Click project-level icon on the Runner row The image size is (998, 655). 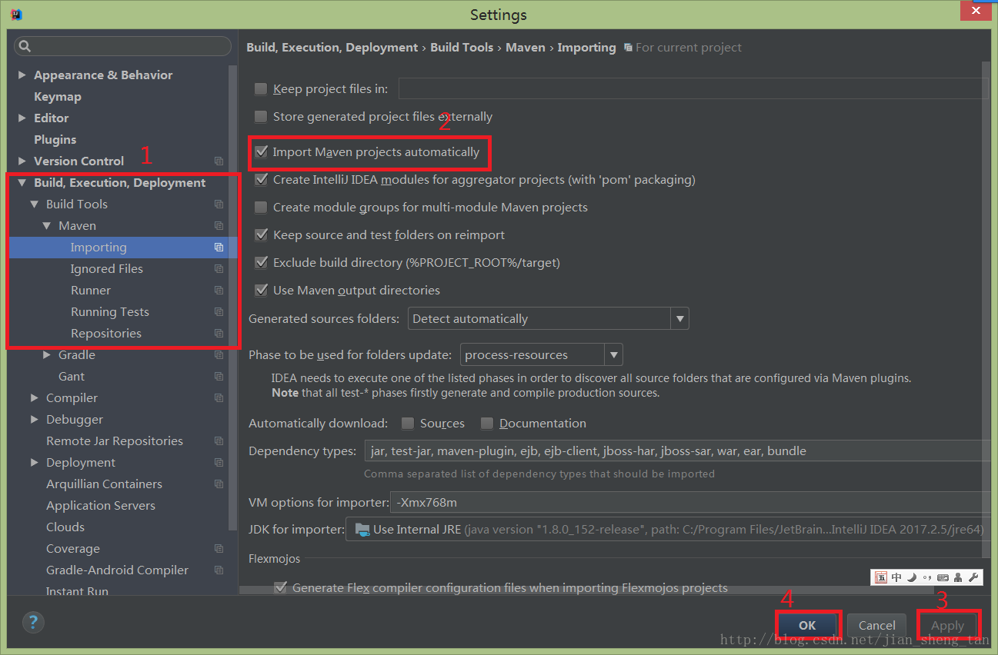pyautogui.click(x=219, y=291)
